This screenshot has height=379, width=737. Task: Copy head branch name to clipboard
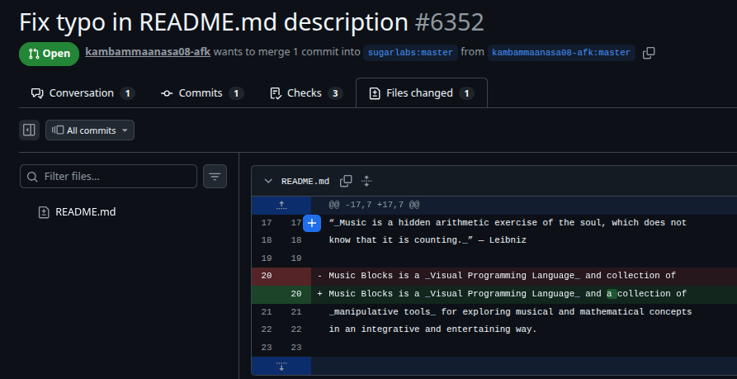(x=649, y=53)
